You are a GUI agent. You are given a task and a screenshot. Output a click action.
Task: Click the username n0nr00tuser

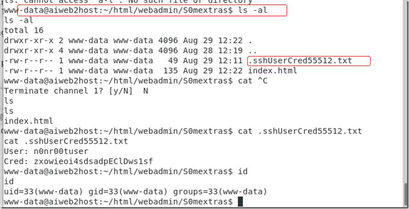[61, 151]
